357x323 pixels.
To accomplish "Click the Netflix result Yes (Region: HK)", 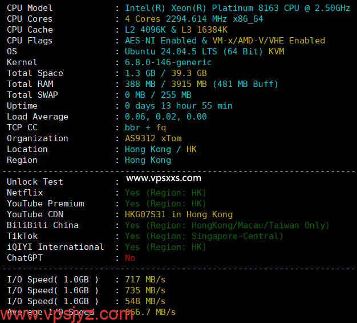I will (x=165, y=193).
